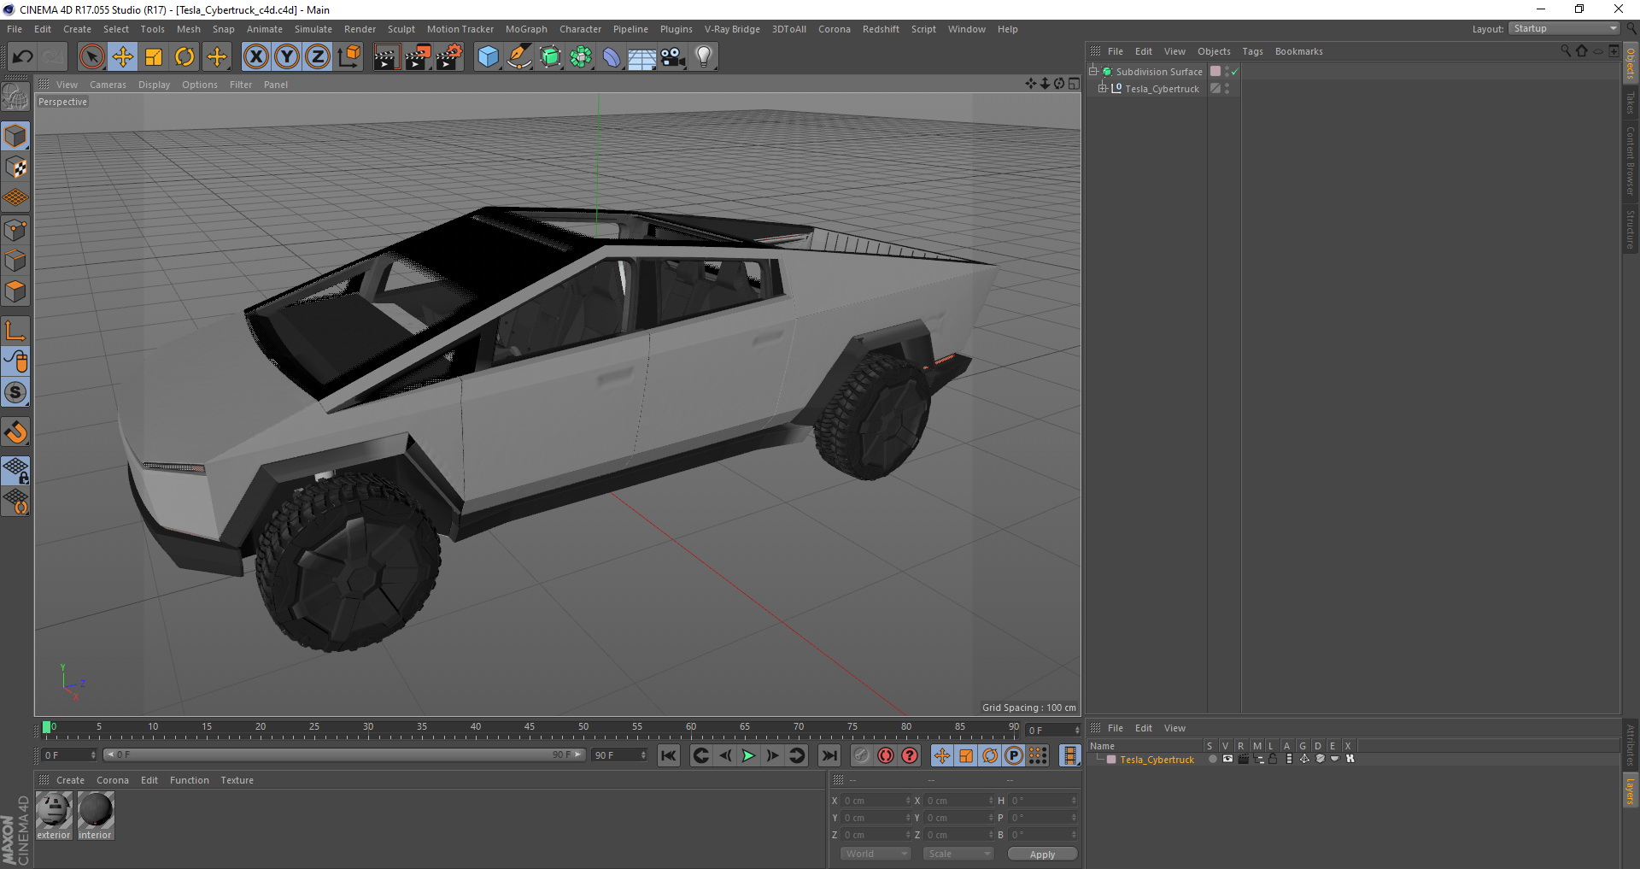Image resolution: width=1640 pixels, height=869 pixels.
Task: Toggle coordinate system icon
Action: (348, 57)
